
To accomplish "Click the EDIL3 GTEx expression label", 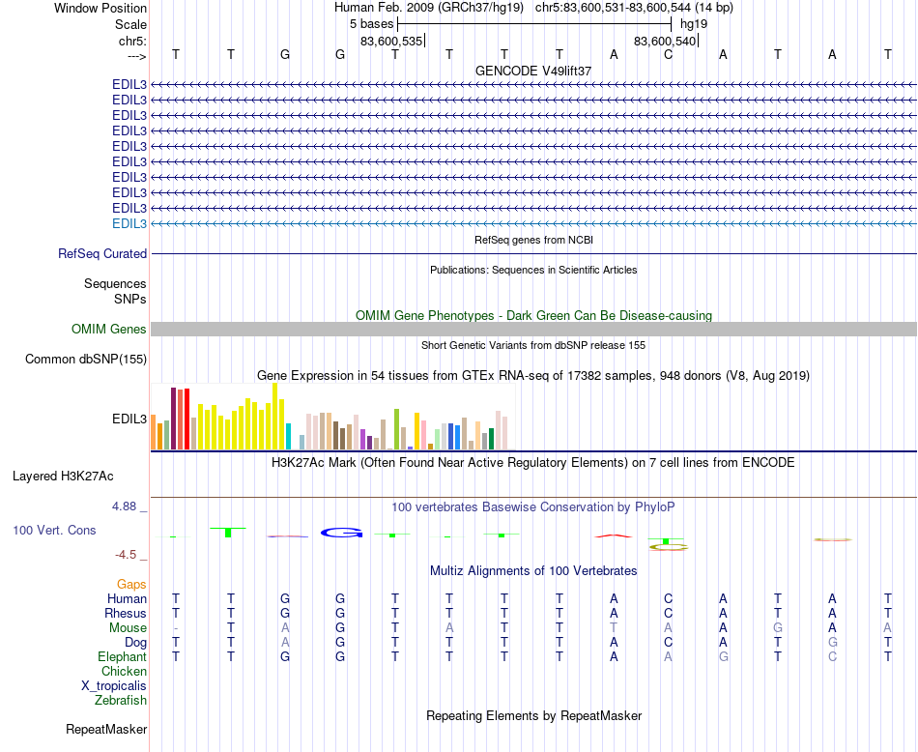I will pos(129,419).
